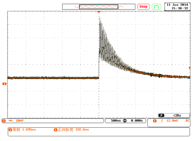The image size is (195, 141).
Task: Click the <2Hz frequency readout
Action: (177, 116)
